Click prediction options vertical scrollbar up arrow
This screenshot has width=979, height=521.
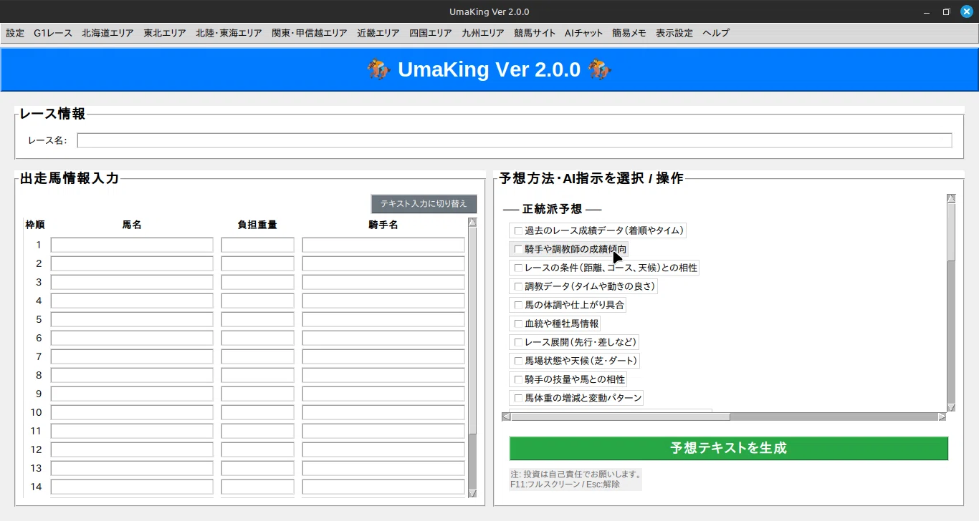tap(951, 198)
